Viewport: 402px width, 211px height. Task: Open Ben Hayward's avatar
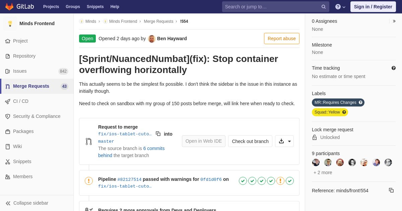(152, 39)
